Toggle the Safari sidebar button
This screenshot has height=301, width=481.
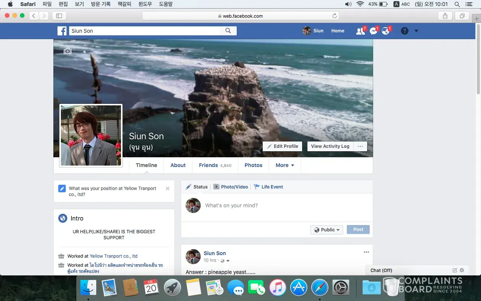[x=59, y=16]
